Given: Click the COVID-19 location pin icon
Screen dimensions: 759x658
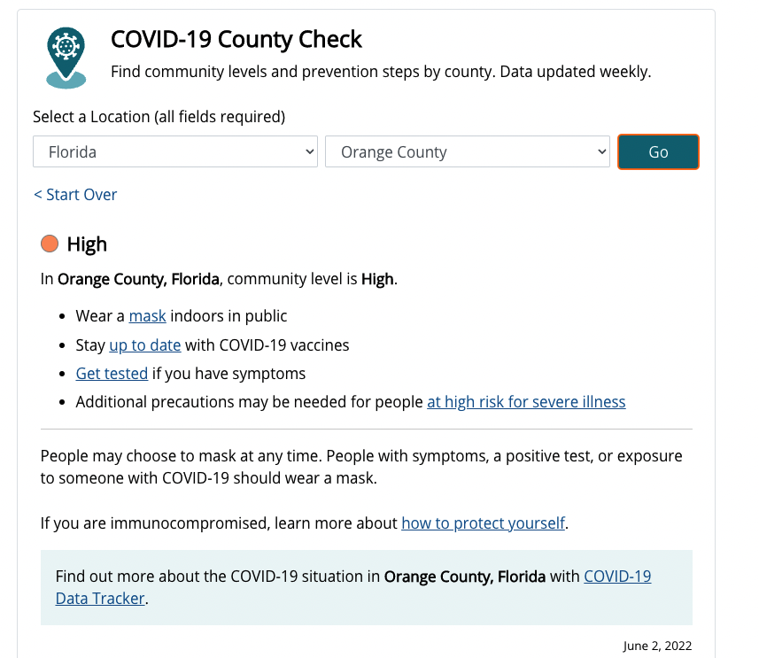Looking at the screenshot, I should 66,57.
